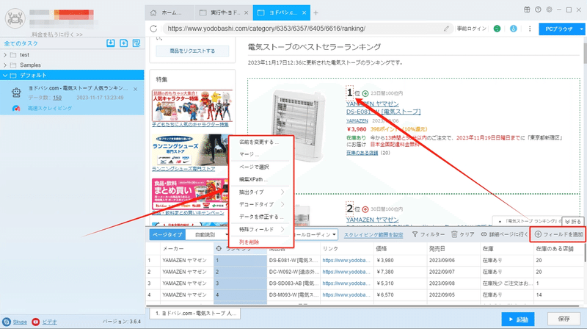Screen dimensions: 587x329
Task: Click the 保存 save button
Action: coord(564,319)
